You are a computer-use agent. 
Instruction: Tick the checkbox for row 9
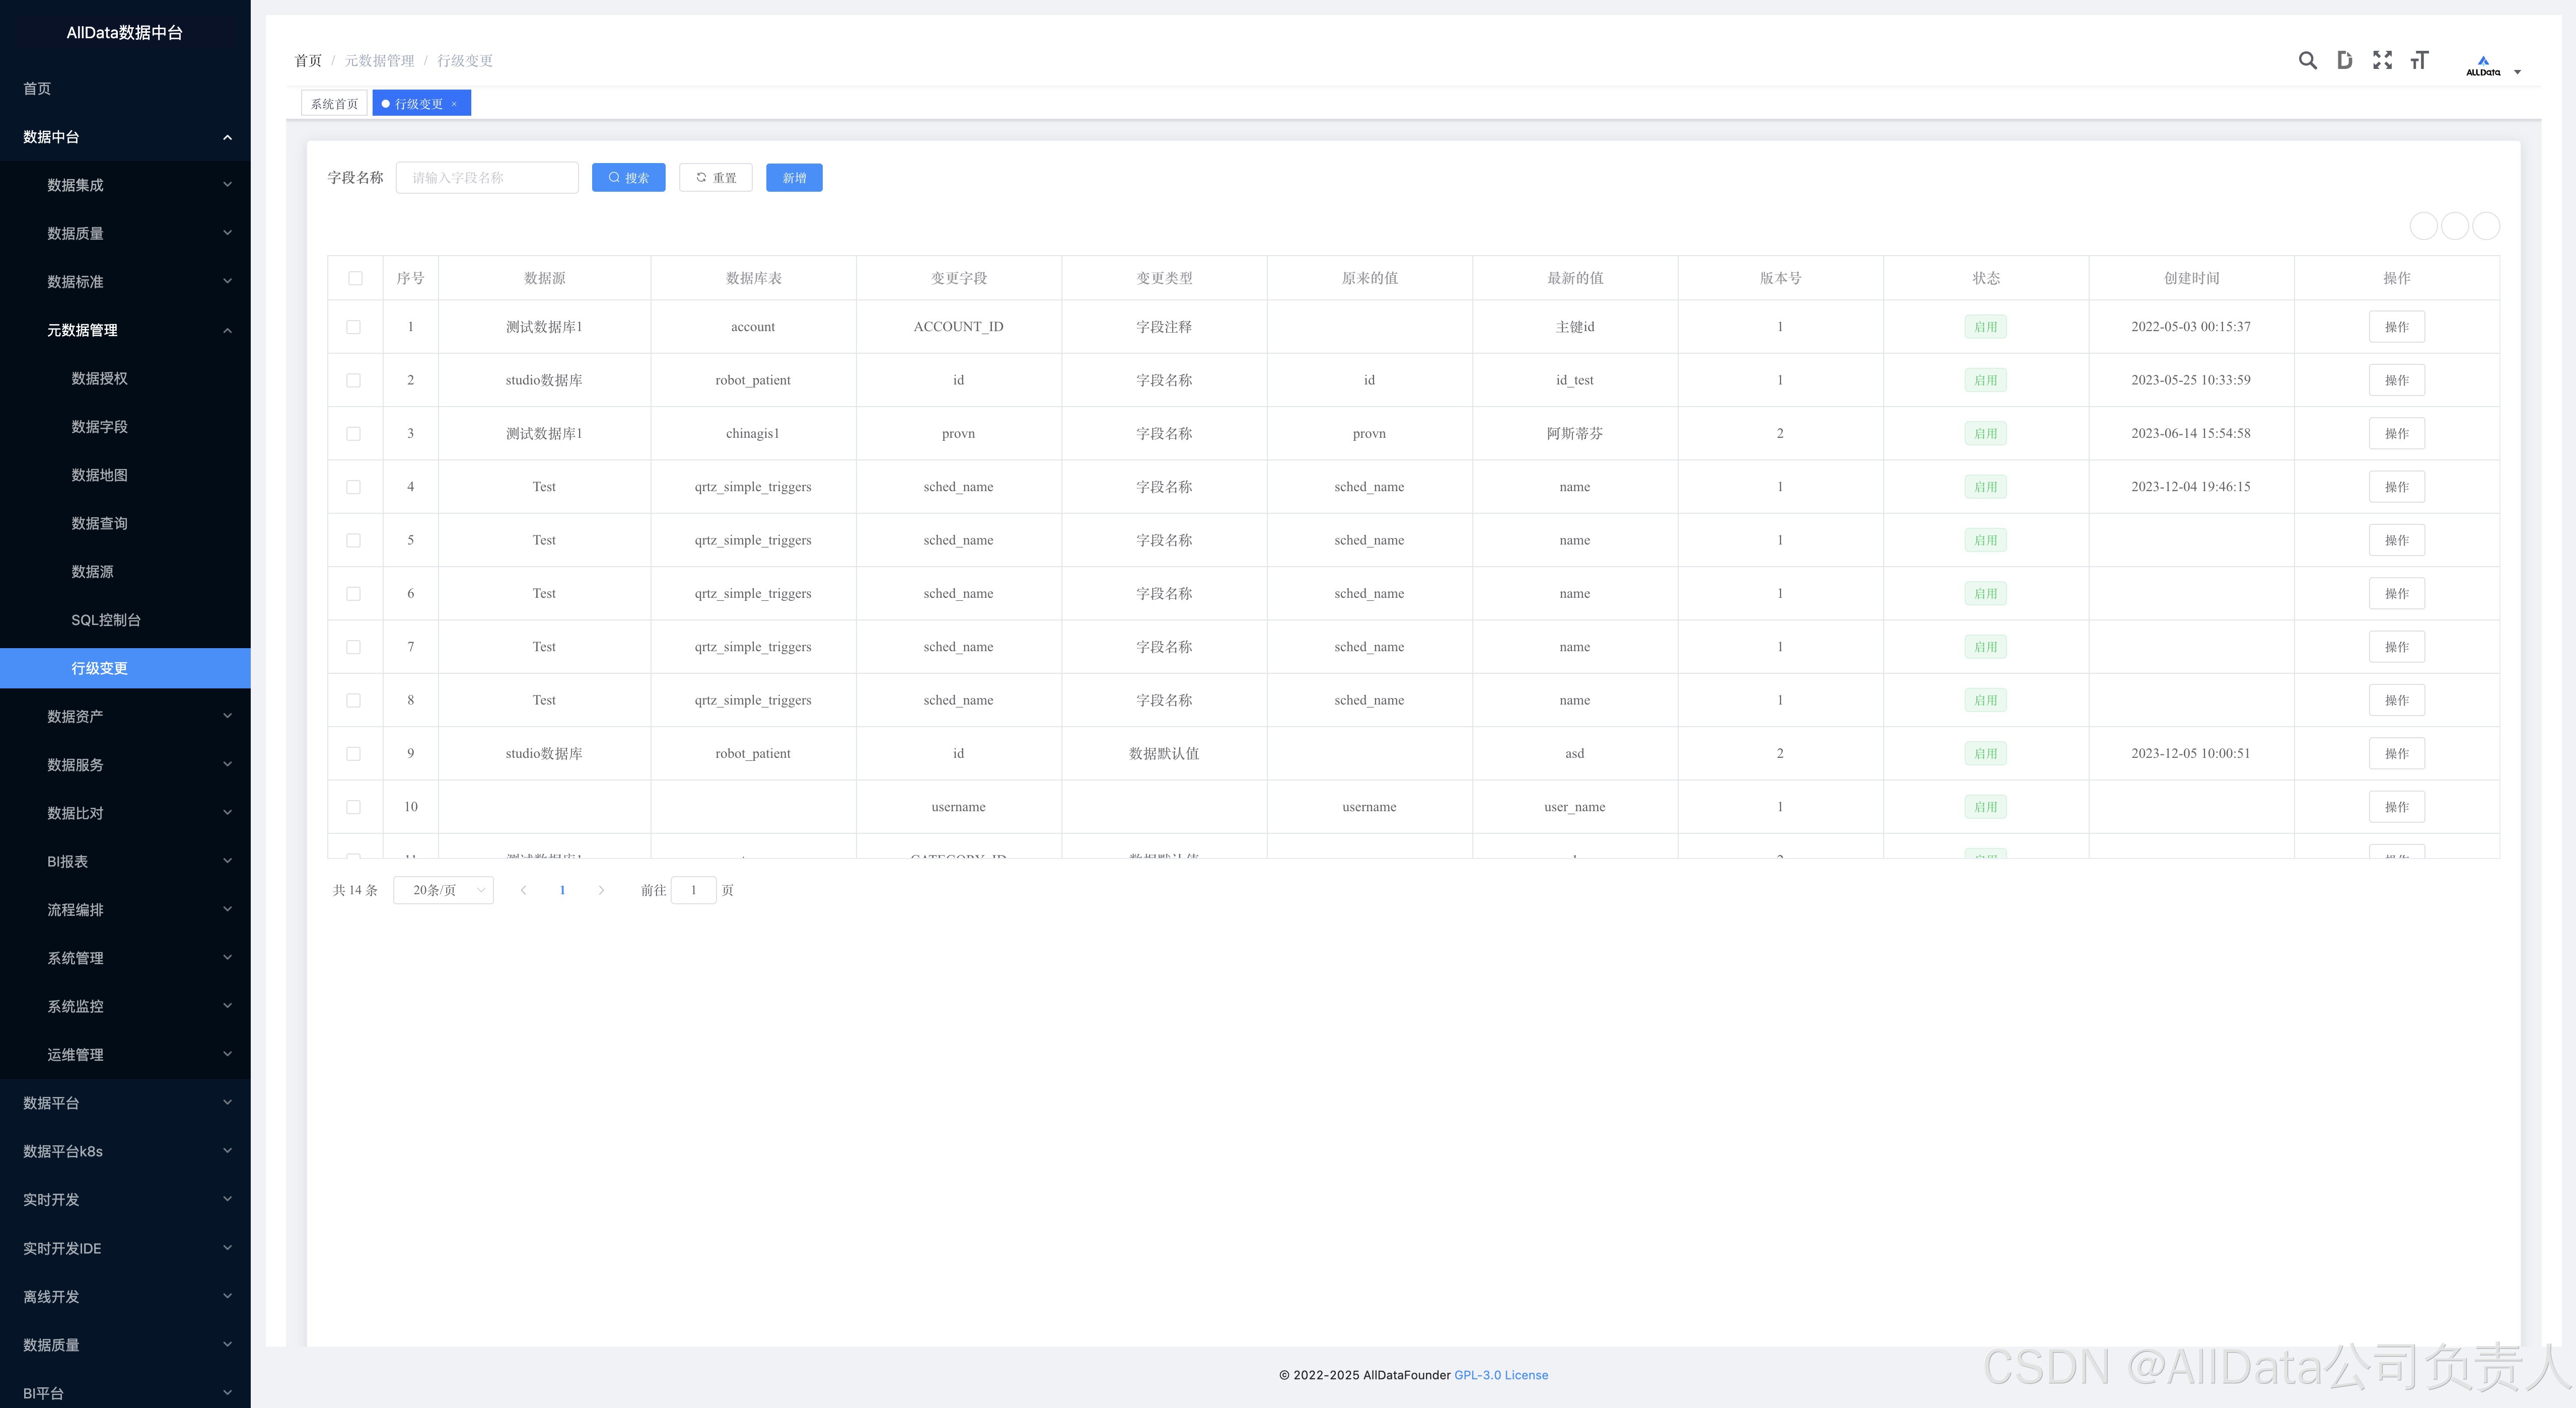[x=353, y=753]
